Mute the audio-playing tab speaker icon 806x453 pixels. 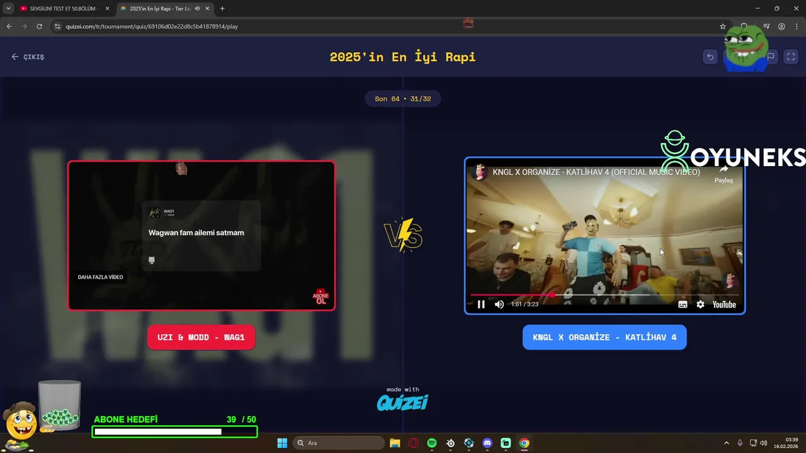[x=197, y=9]
